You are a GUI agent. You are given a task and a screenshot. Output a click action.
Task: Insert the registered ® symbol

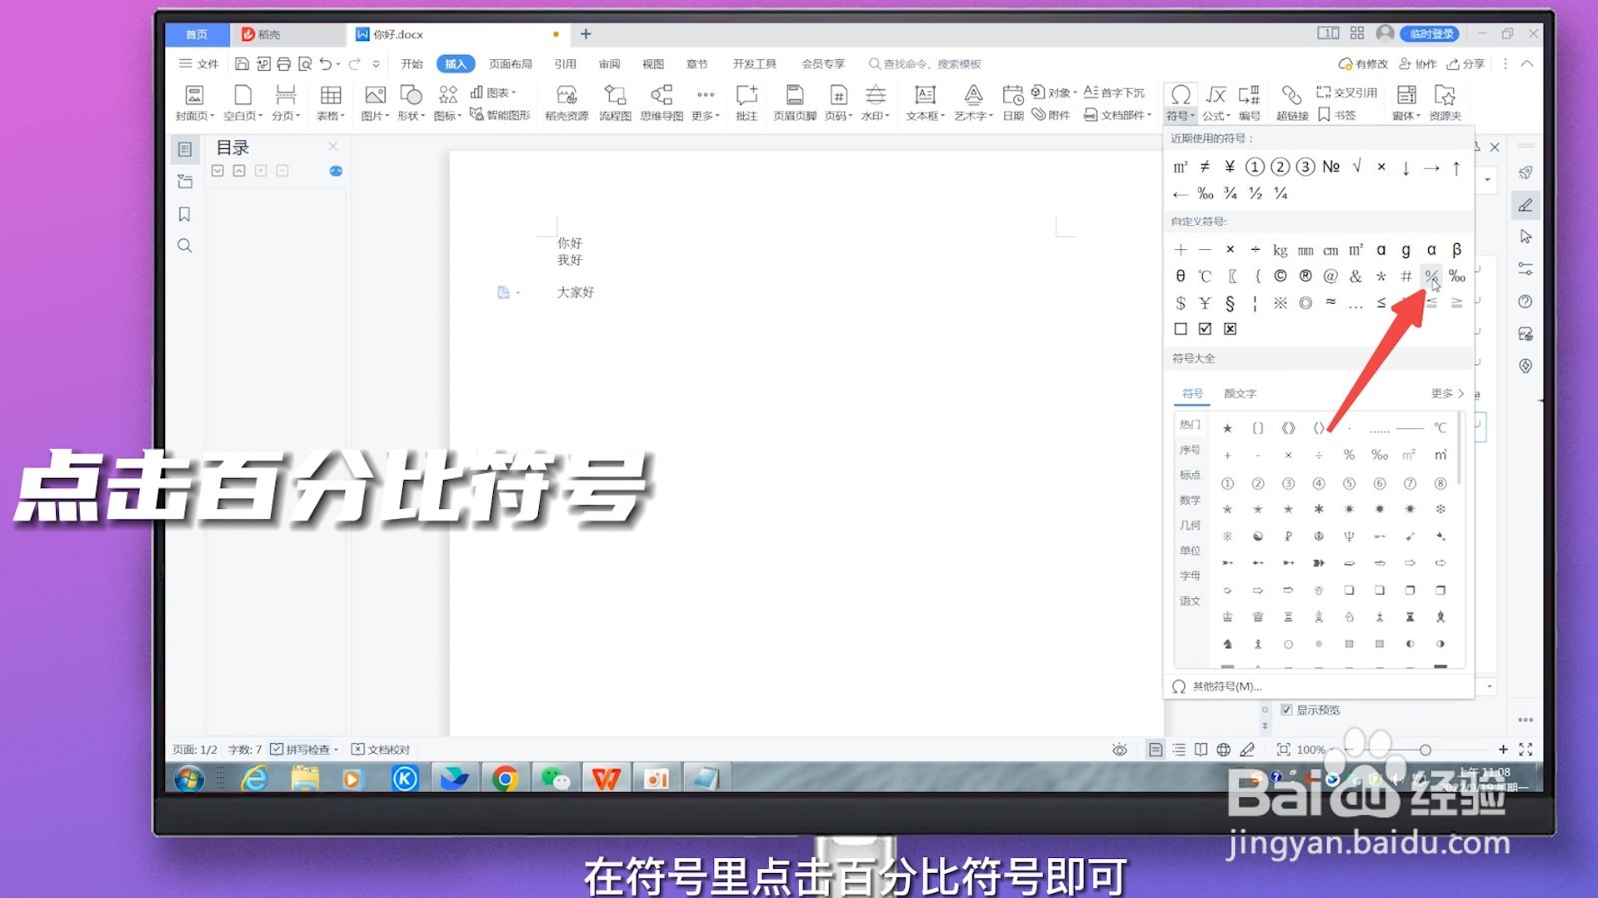[x=1305, y=276]
